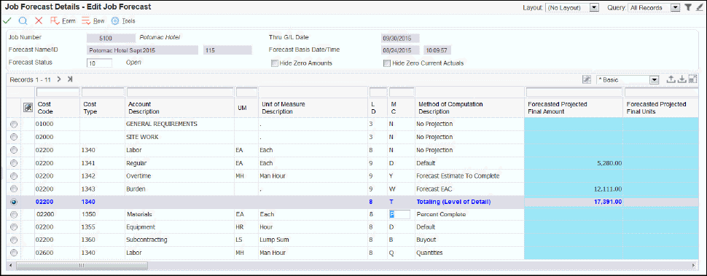Toggle Hide Zero Current Actuals checkbox
Screen dimensions: 707x276
[x=386, y=63]
